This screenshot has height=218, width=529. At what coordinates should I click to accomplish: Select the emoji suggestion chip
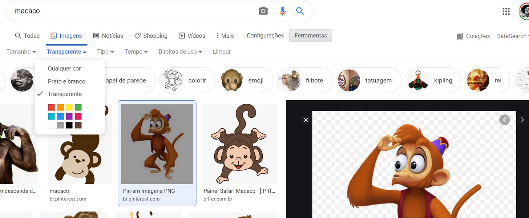246,80
